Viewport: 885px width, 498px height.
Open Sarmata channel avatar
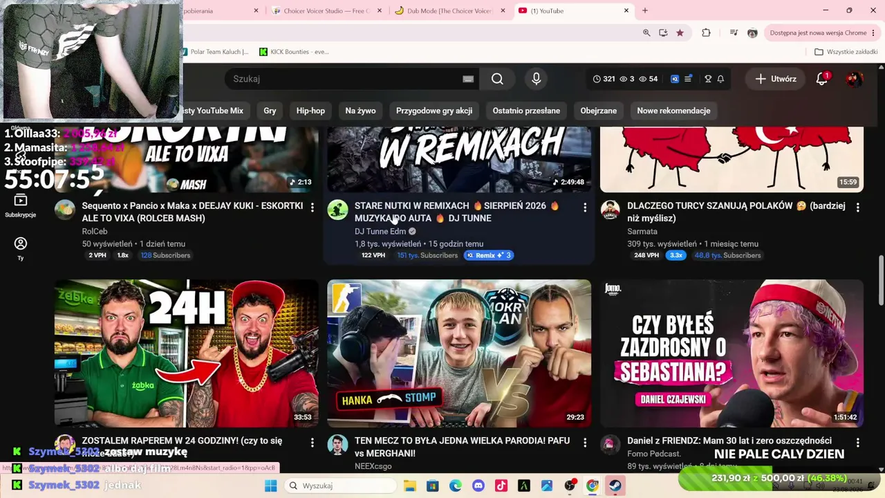click(x=610, y=210)
